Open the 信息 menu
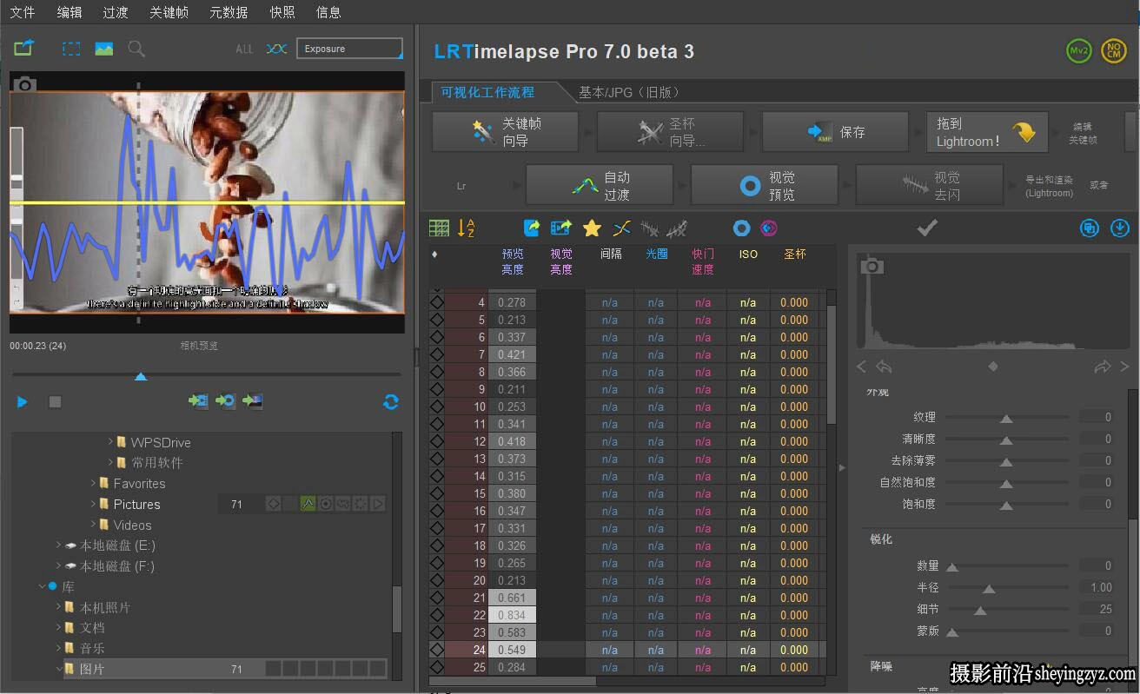This screenshot has height=694, width=1140. [x=328, y=12]
